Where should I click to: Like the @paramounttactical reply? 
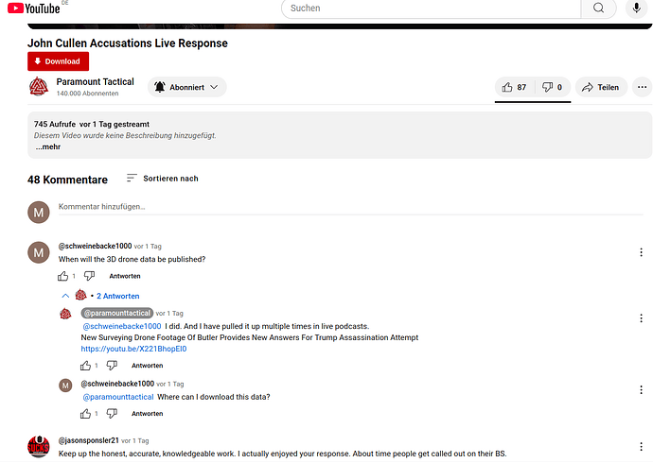point(86,366)
